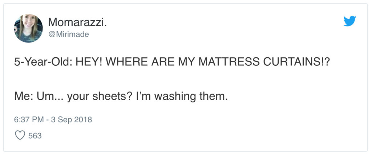Visit the @Mirimade handle link

pos(68,34)
